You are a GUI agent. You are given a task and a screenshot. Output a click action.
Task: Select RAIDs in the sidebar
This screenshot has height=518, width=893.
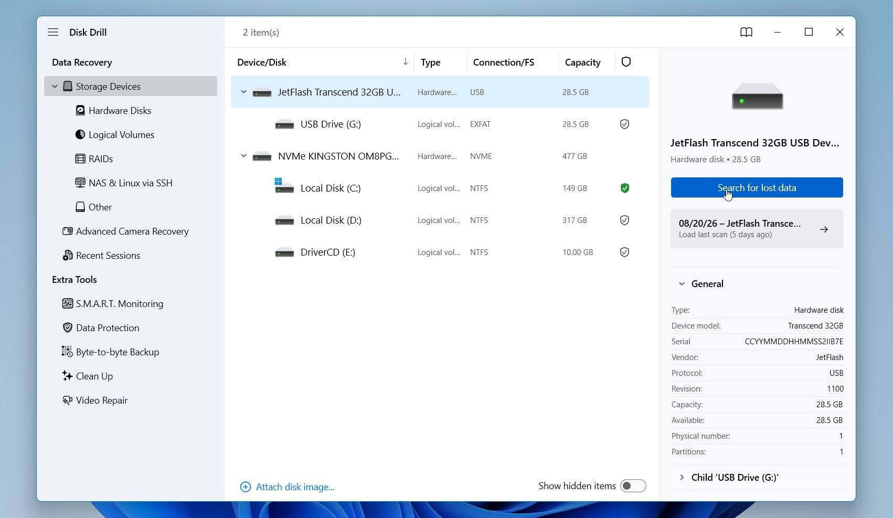101,158
